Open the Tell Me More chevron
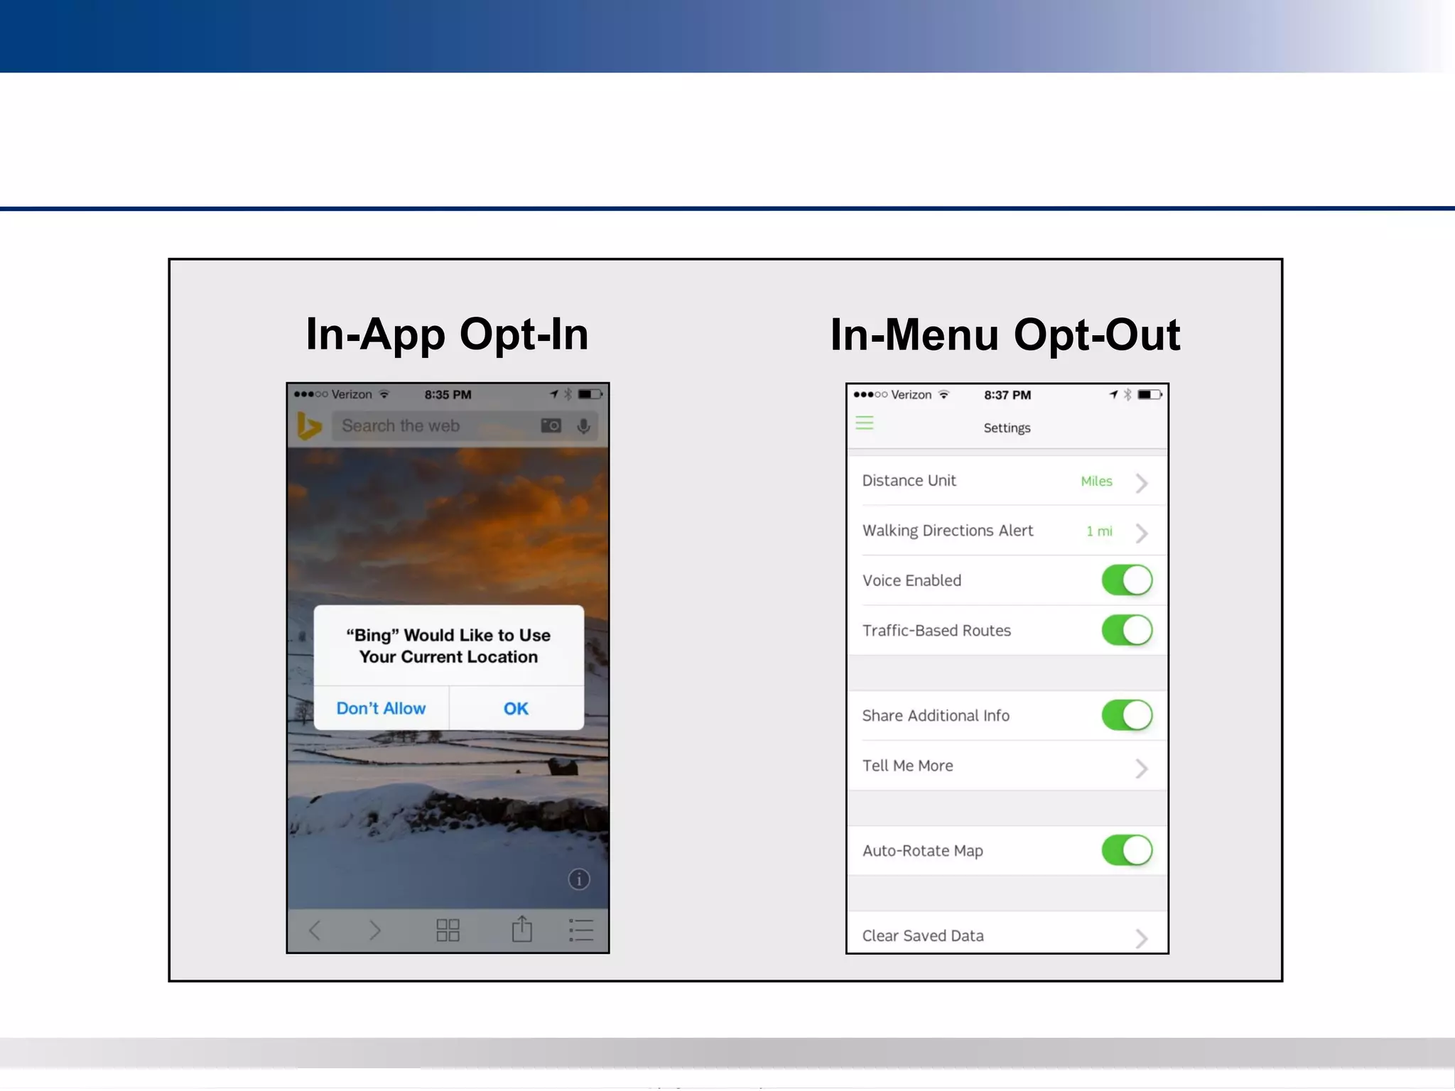Image resolution: width=1455 pixels, height=1091 pixels. (x=1142, y=768)
